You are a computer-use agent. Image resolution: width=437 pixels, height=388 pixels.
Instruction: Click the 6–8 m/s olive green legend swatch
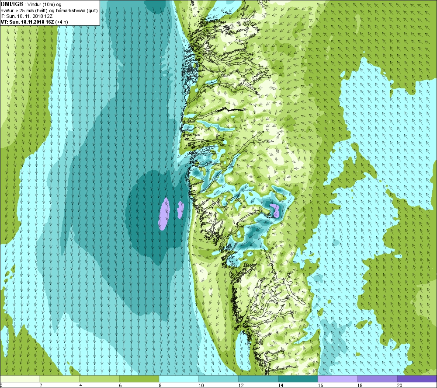pos(139,379)
